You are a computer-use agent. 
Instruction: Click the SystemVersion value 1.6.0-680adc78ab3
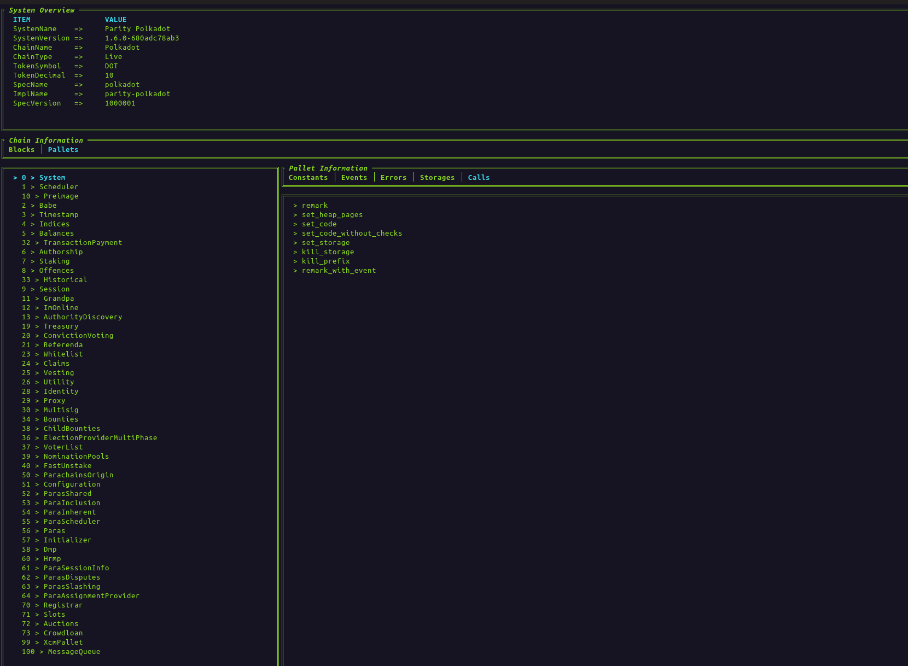tap(142, 38)
